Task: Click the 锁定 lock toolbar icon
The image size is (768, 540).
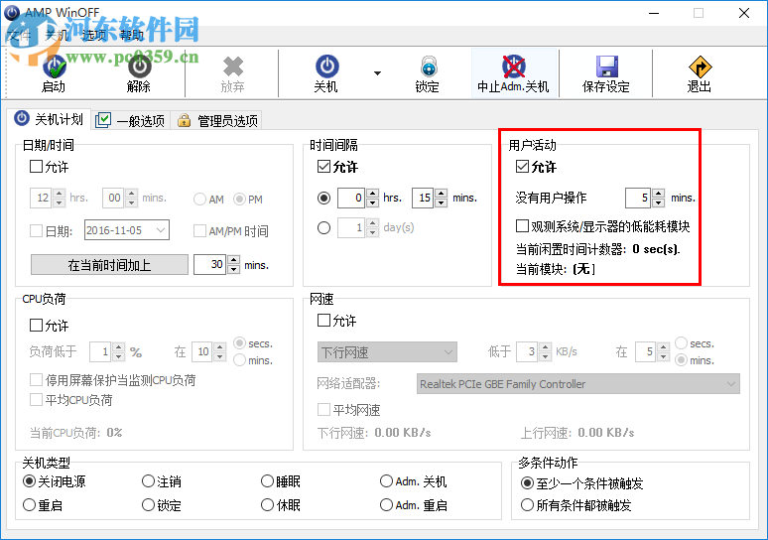Action: [x=428, y=67]
